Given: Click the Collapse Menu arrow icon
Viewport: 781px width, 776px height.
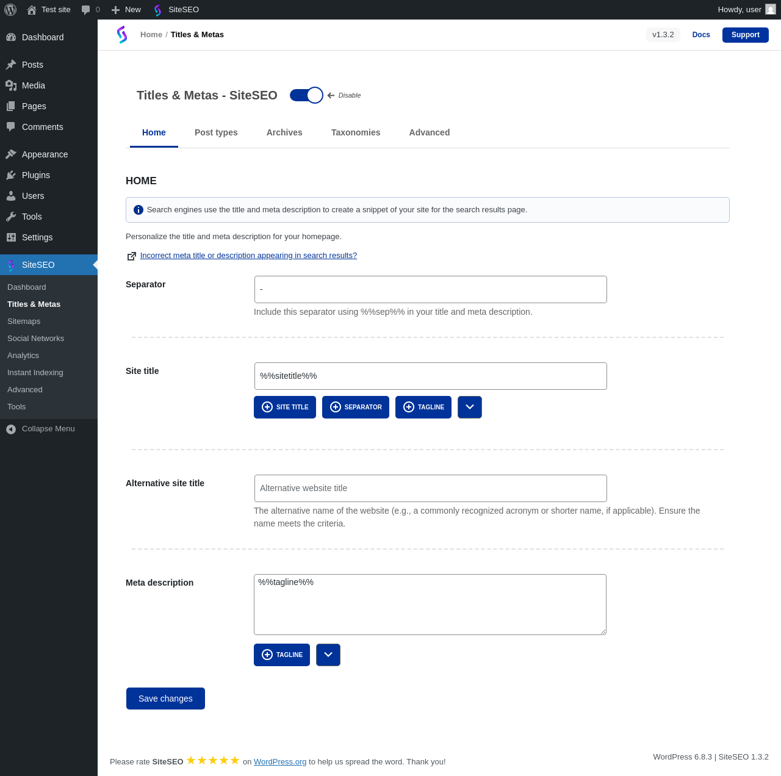Looking at the screenshot, I should (x=11, y=429).
